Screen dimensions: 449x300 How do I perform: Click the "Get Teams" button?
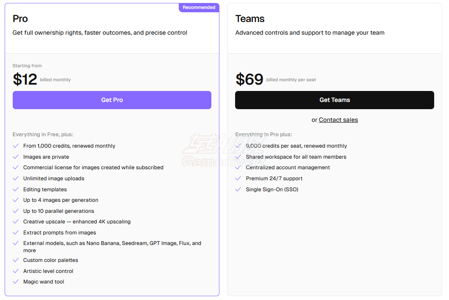tap(335, 100)
